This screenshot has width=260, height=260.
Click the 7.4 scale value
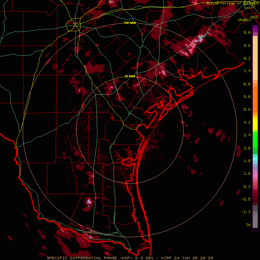pos(247,71)
